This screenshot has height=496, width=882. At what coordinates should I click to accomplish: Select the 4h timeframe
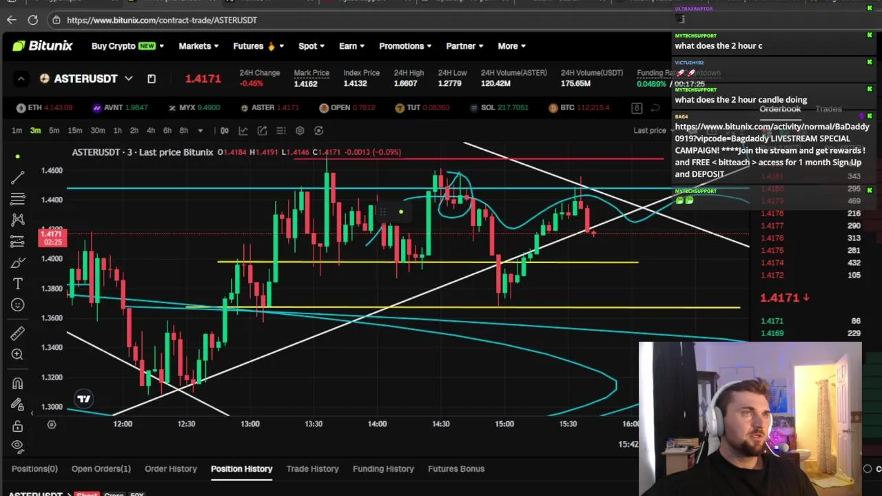coord(150,130)
